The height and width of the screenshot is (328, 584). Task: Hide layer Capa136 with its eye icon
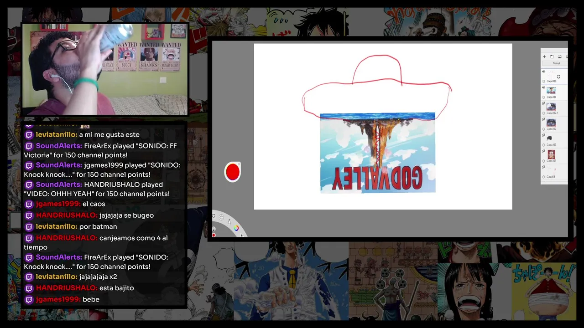(x=543, y=71)
